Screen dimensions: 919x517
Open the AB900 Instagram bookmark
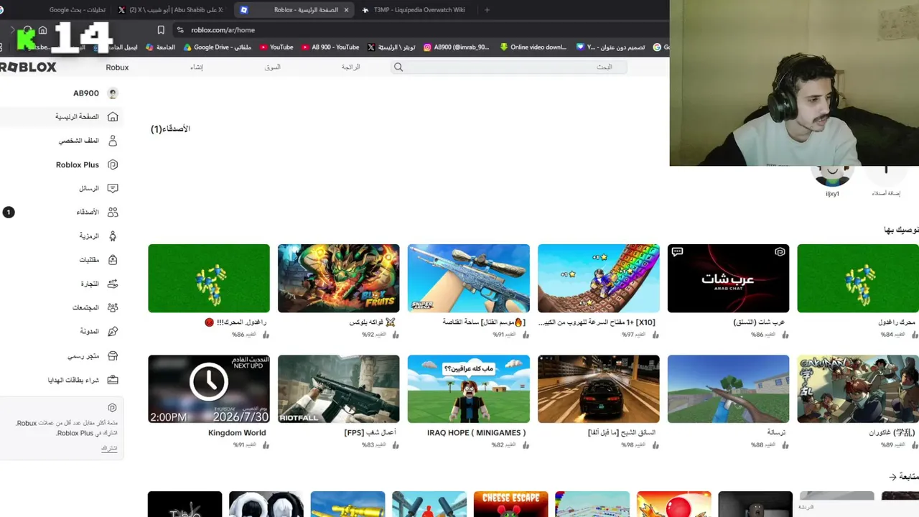point(456,47)
